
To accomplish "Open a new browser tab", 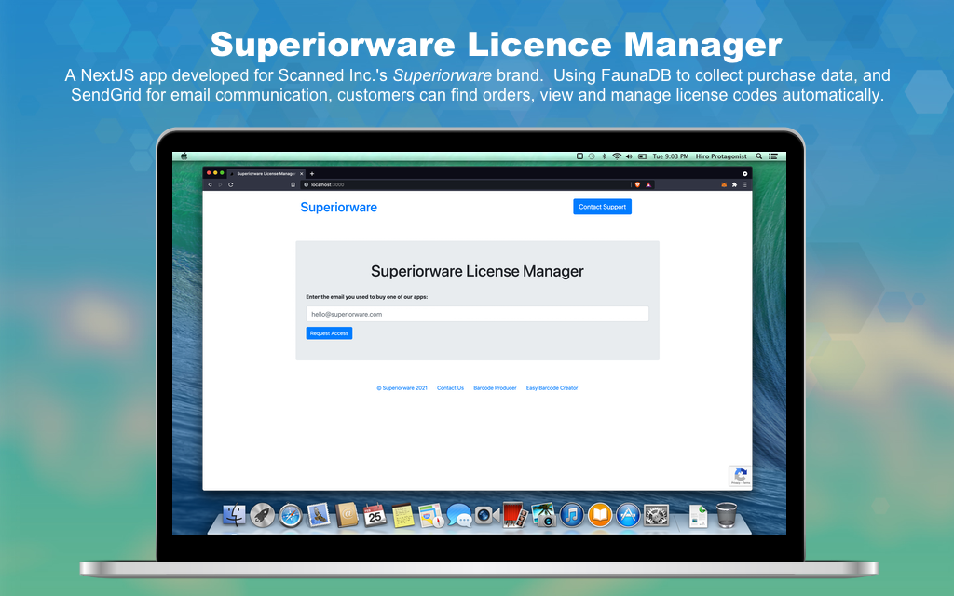I will [312, 173].
